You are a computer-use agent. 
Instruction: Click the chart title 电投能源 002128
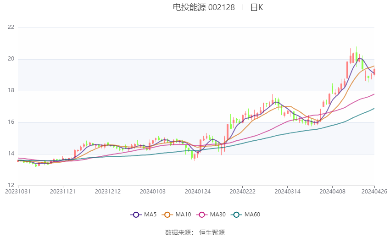204,7
